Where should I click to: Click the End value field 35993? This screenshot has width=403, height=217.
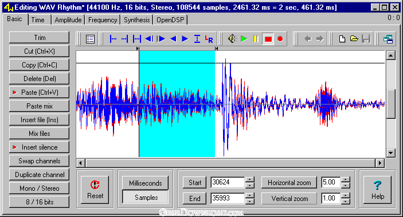[228, 198]
